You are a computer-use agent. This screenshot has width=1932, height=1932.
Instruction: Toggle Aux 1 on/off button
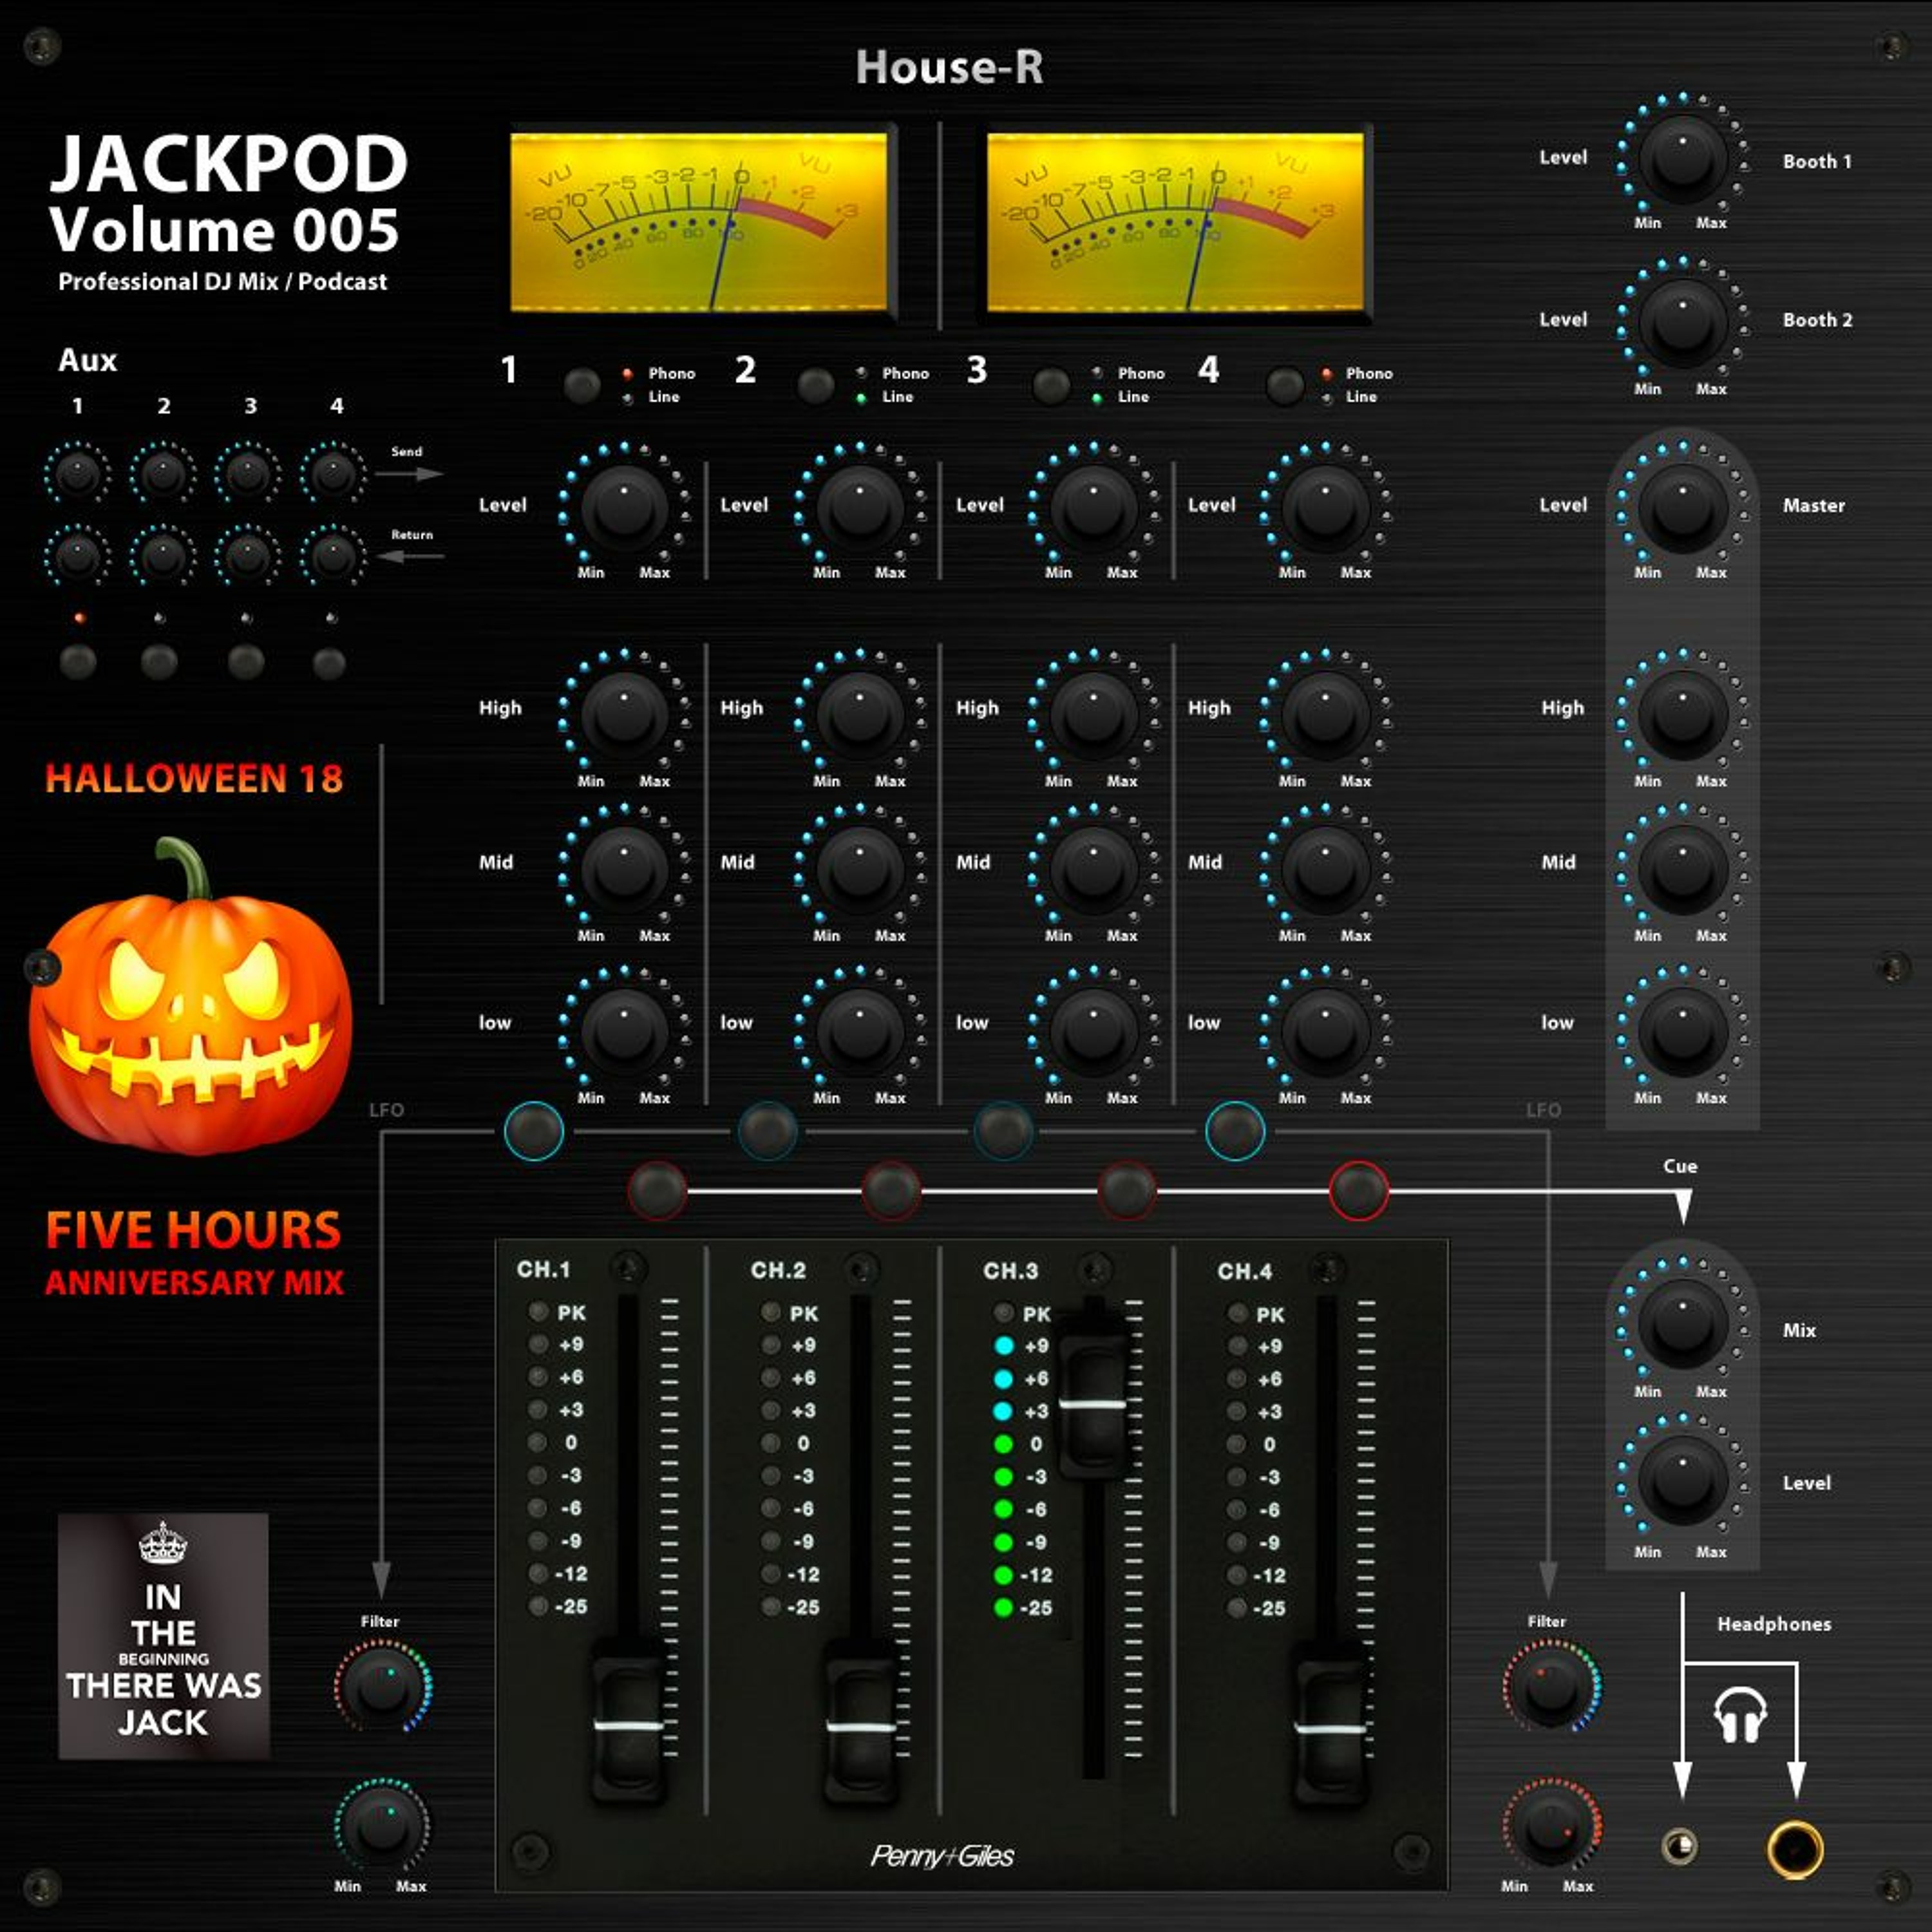tap(78, 662)
